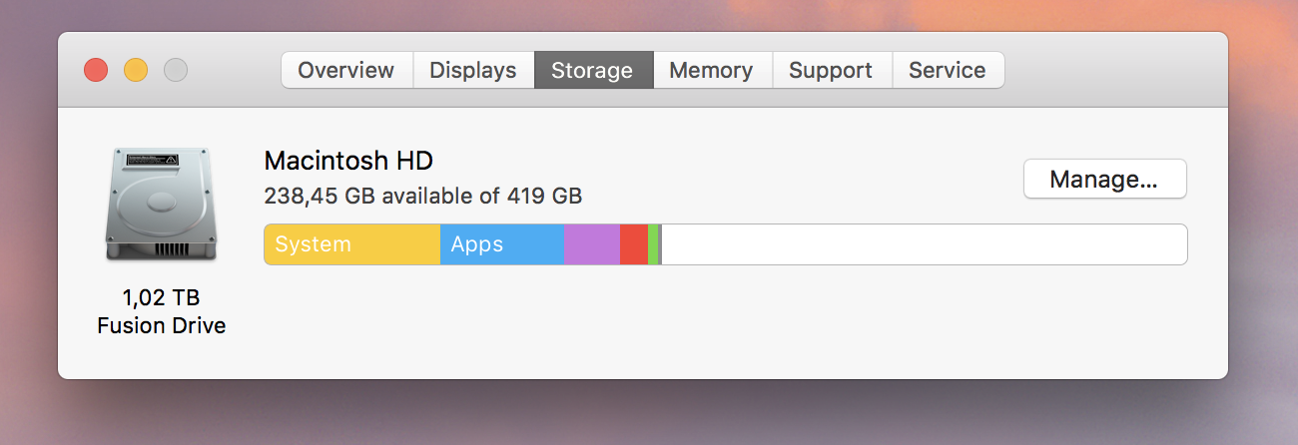Pick the red segment in storage bar

634,244
